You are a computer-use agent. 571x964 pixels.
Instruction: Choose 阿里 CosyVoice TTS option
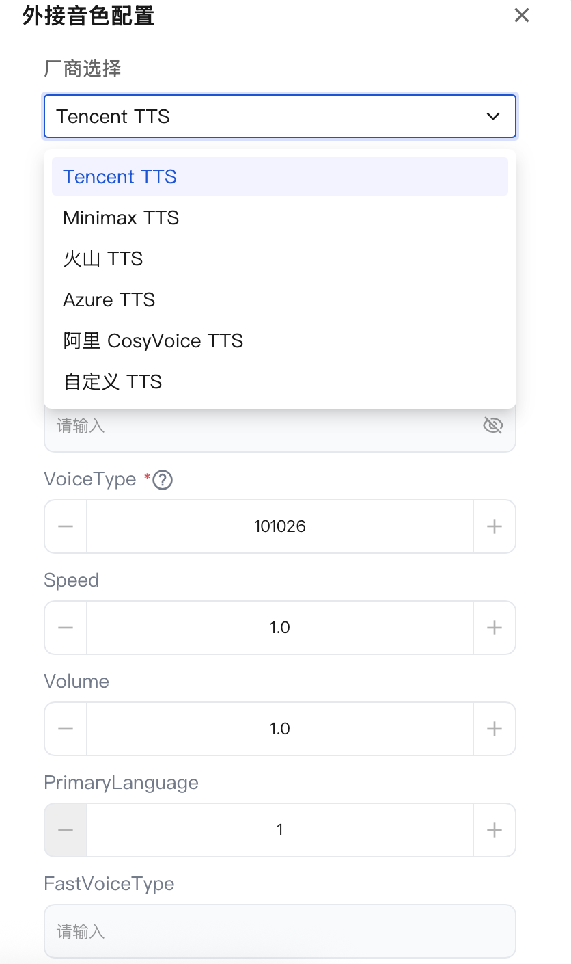(x=153, y=340)
